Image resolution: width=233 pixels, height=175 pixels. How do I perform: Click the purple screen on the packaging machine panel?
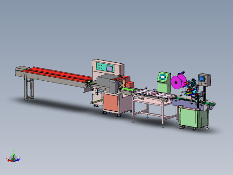109,69
